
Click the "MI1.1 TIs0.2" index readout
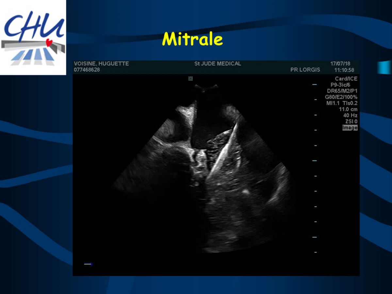[x=342, y=103]
